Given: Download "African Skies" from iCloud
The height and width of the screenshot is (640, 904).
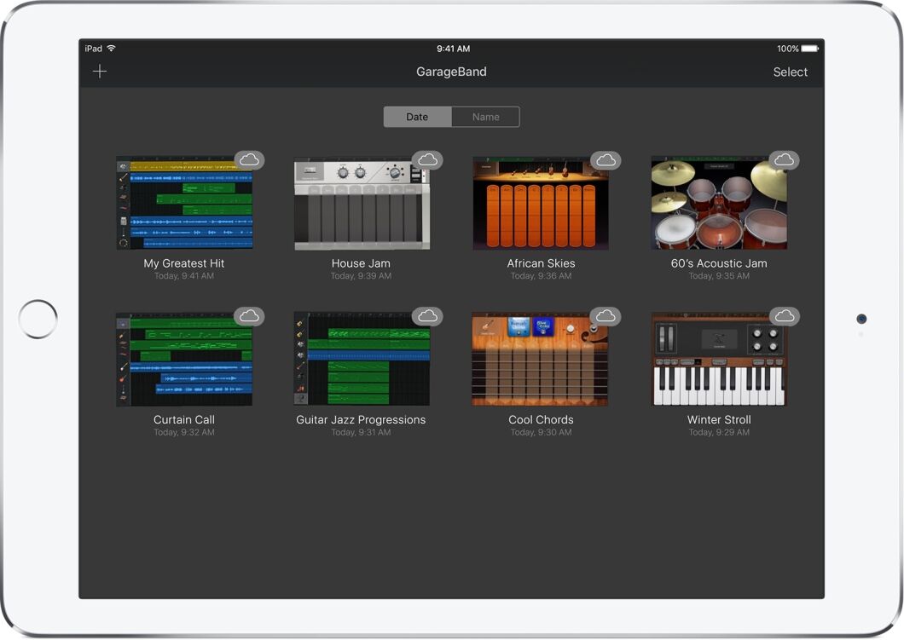Looking at the screenshot, I should [x=606, y=159].
